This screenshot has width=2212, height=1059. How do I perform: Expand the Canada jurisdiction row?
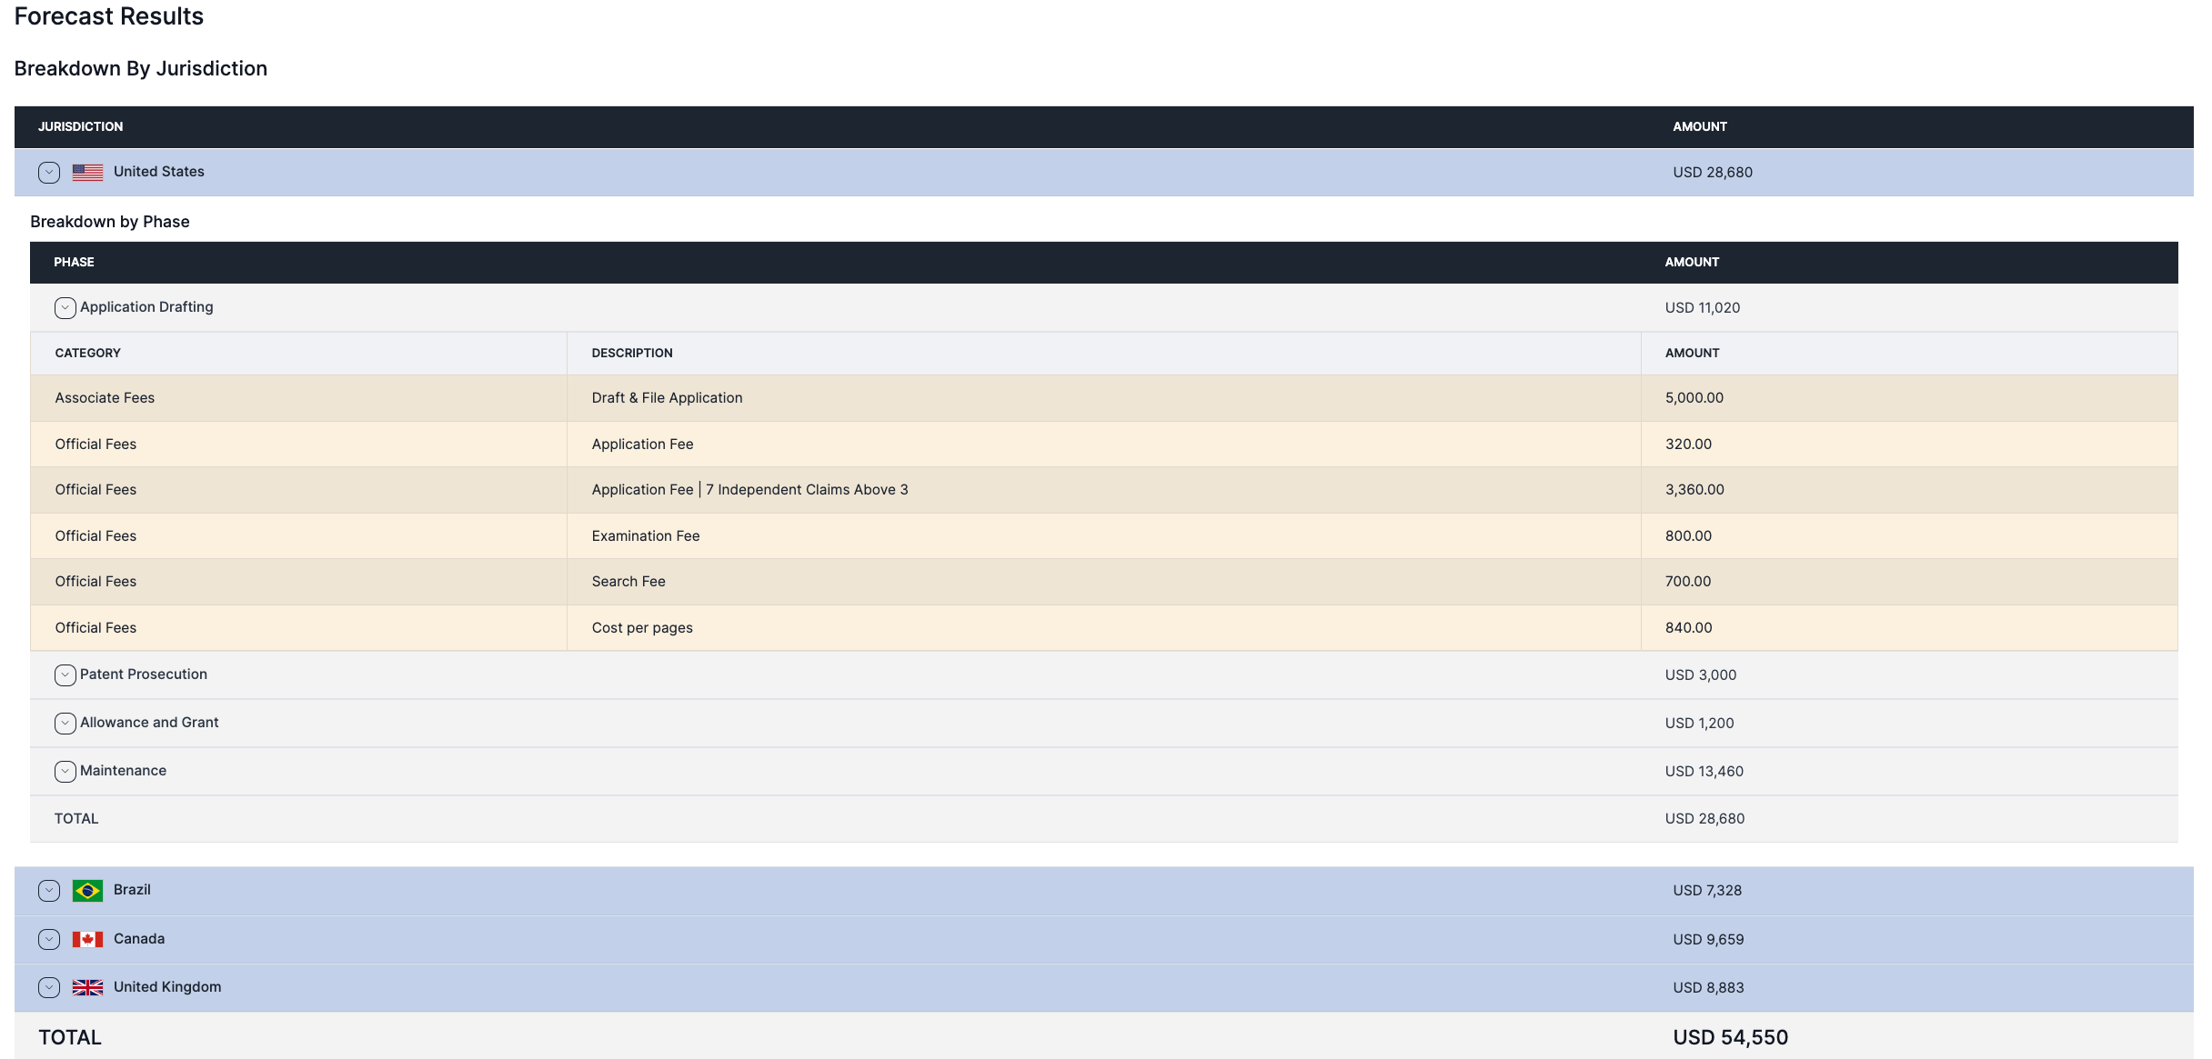[x=49, y=940]
